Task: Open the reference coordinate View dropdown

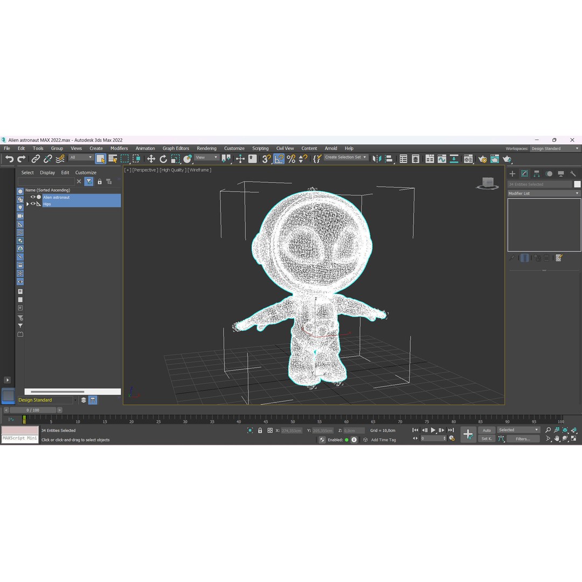Action: [x=207, y=157]
